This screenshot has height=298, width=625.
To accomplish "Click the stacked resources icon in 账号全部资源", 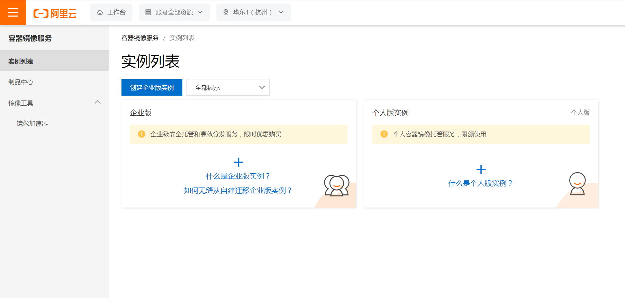I will (x=148, y=12).
